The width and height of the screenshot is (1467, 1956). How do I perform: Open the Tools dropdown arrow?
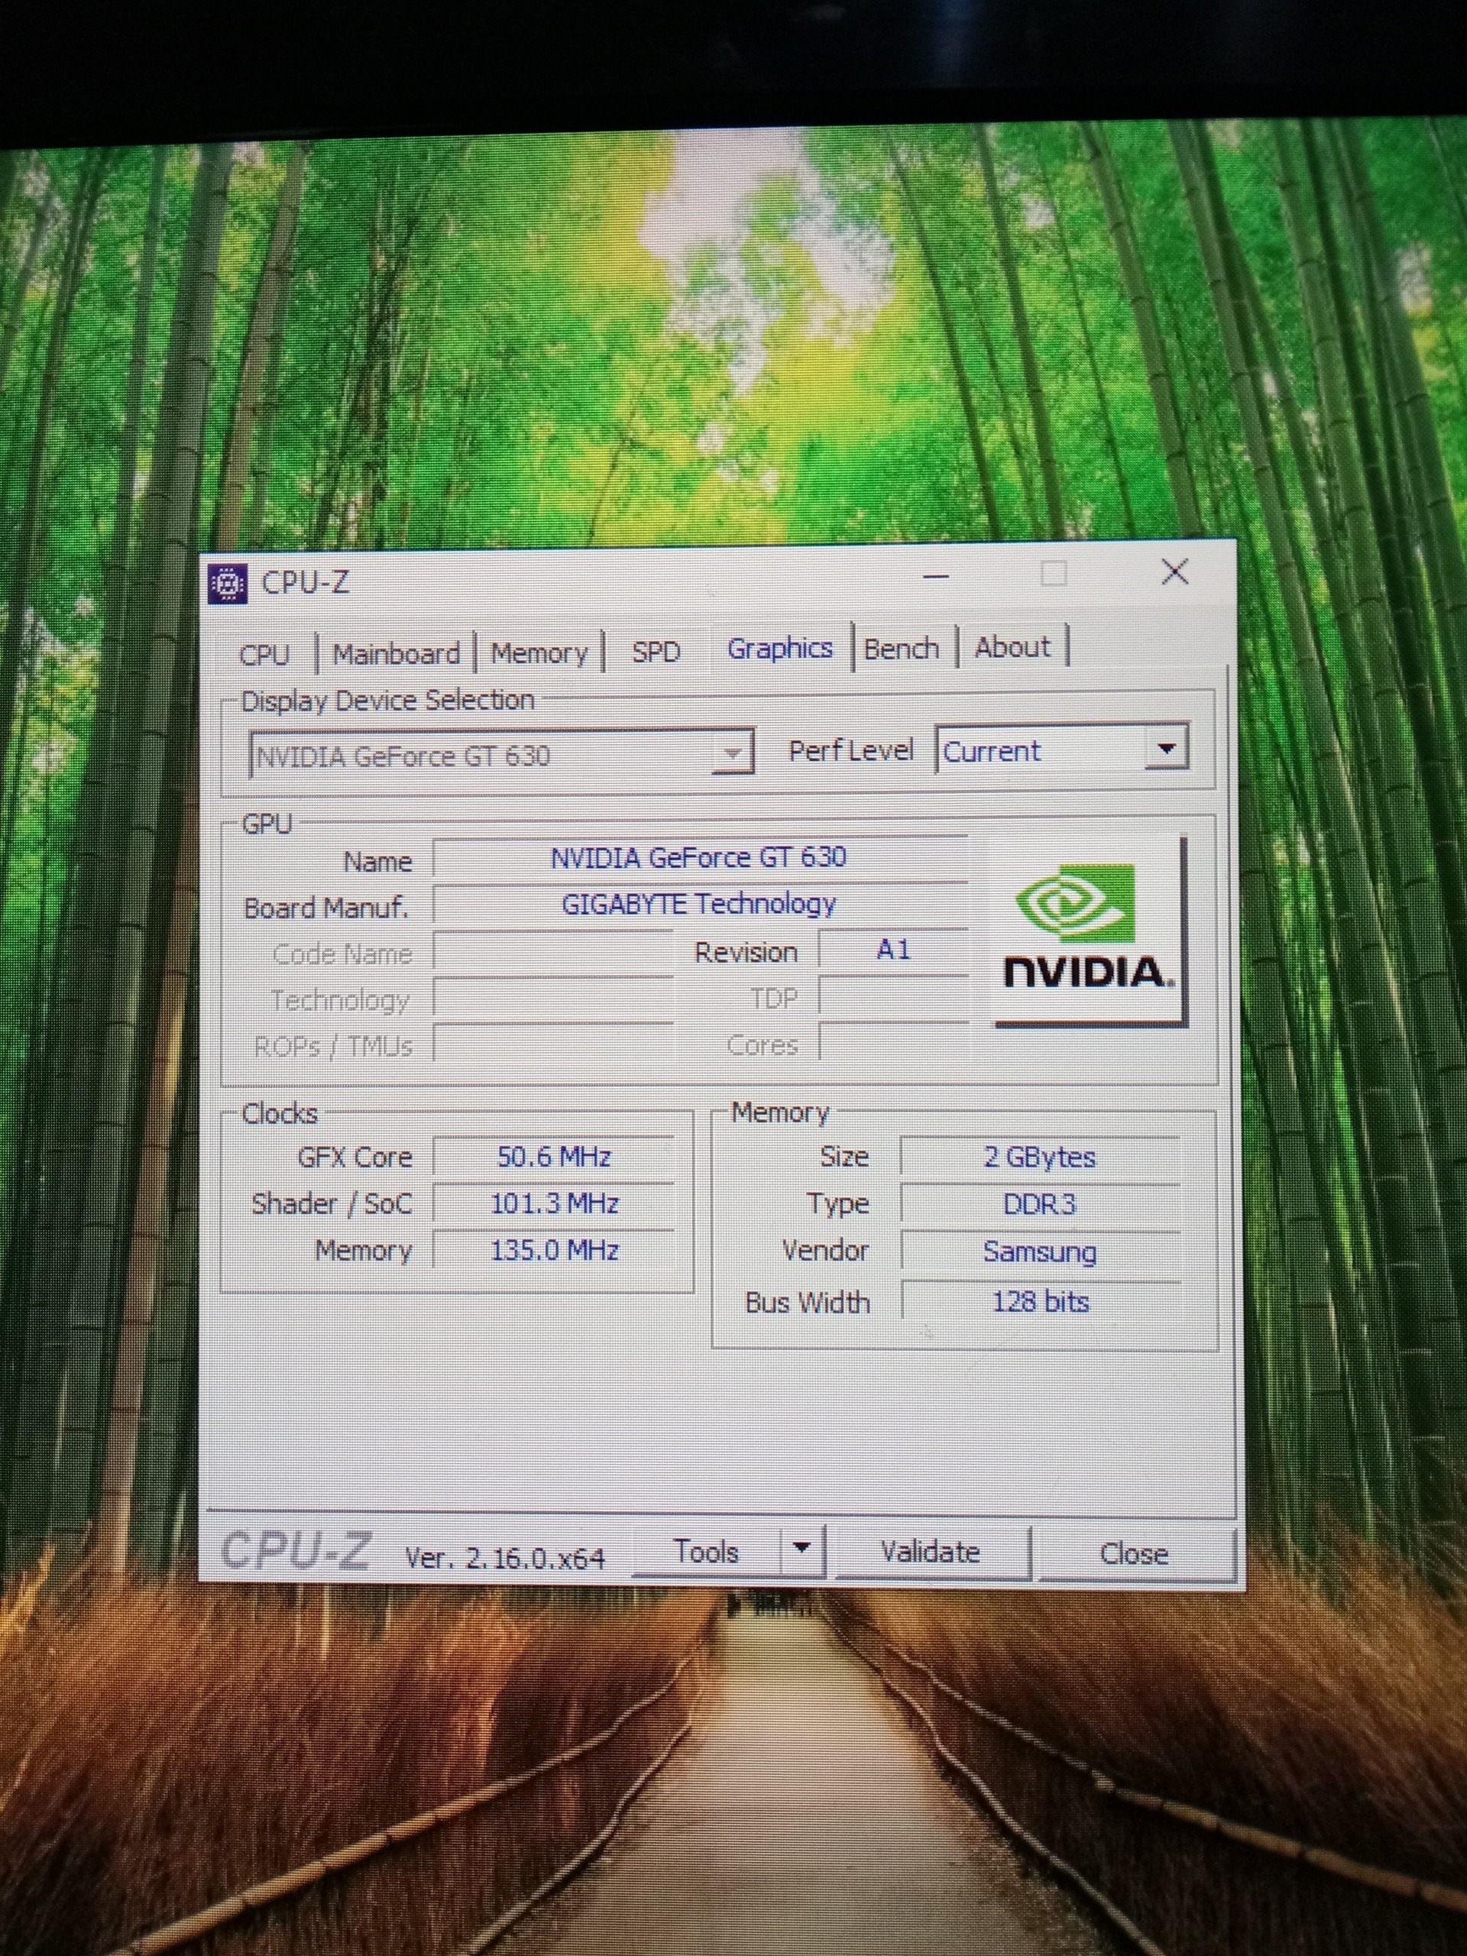coord(802,1547)
